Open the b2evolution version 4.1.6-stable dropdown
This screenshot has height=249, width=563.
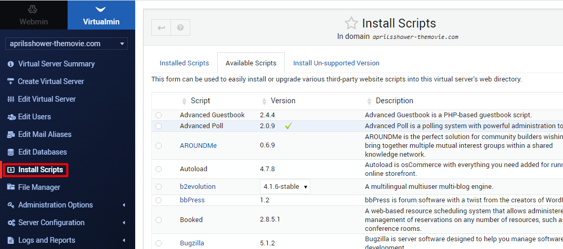point(285,187)
